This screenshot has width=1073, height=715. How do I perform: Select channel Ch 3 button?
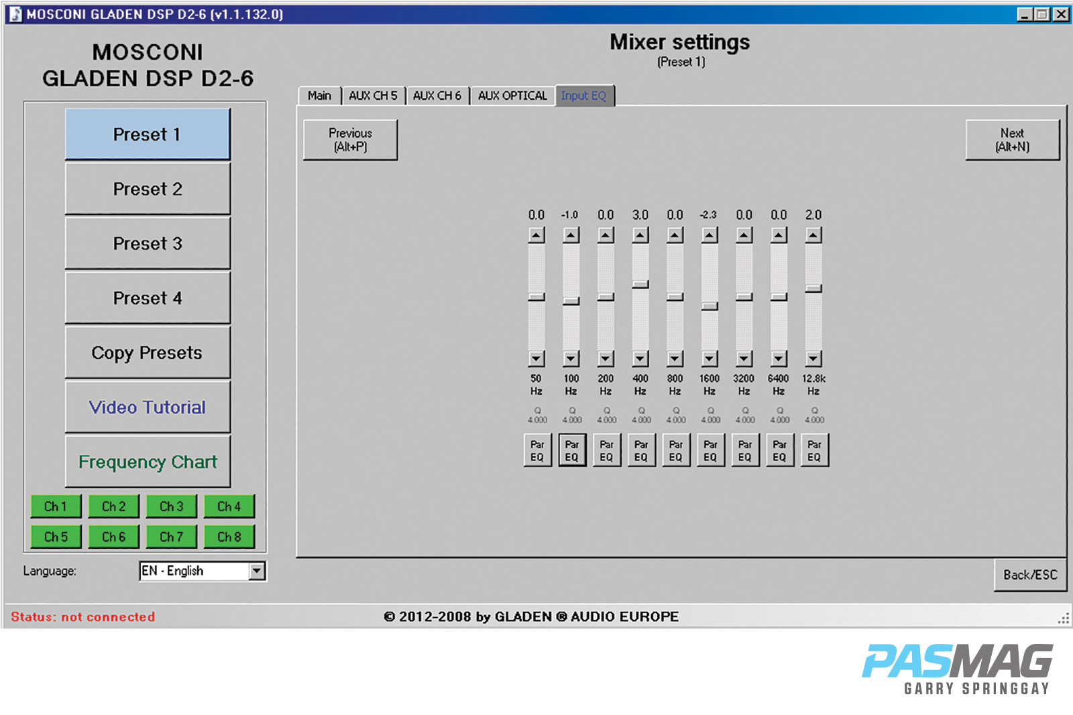(171, 507)
